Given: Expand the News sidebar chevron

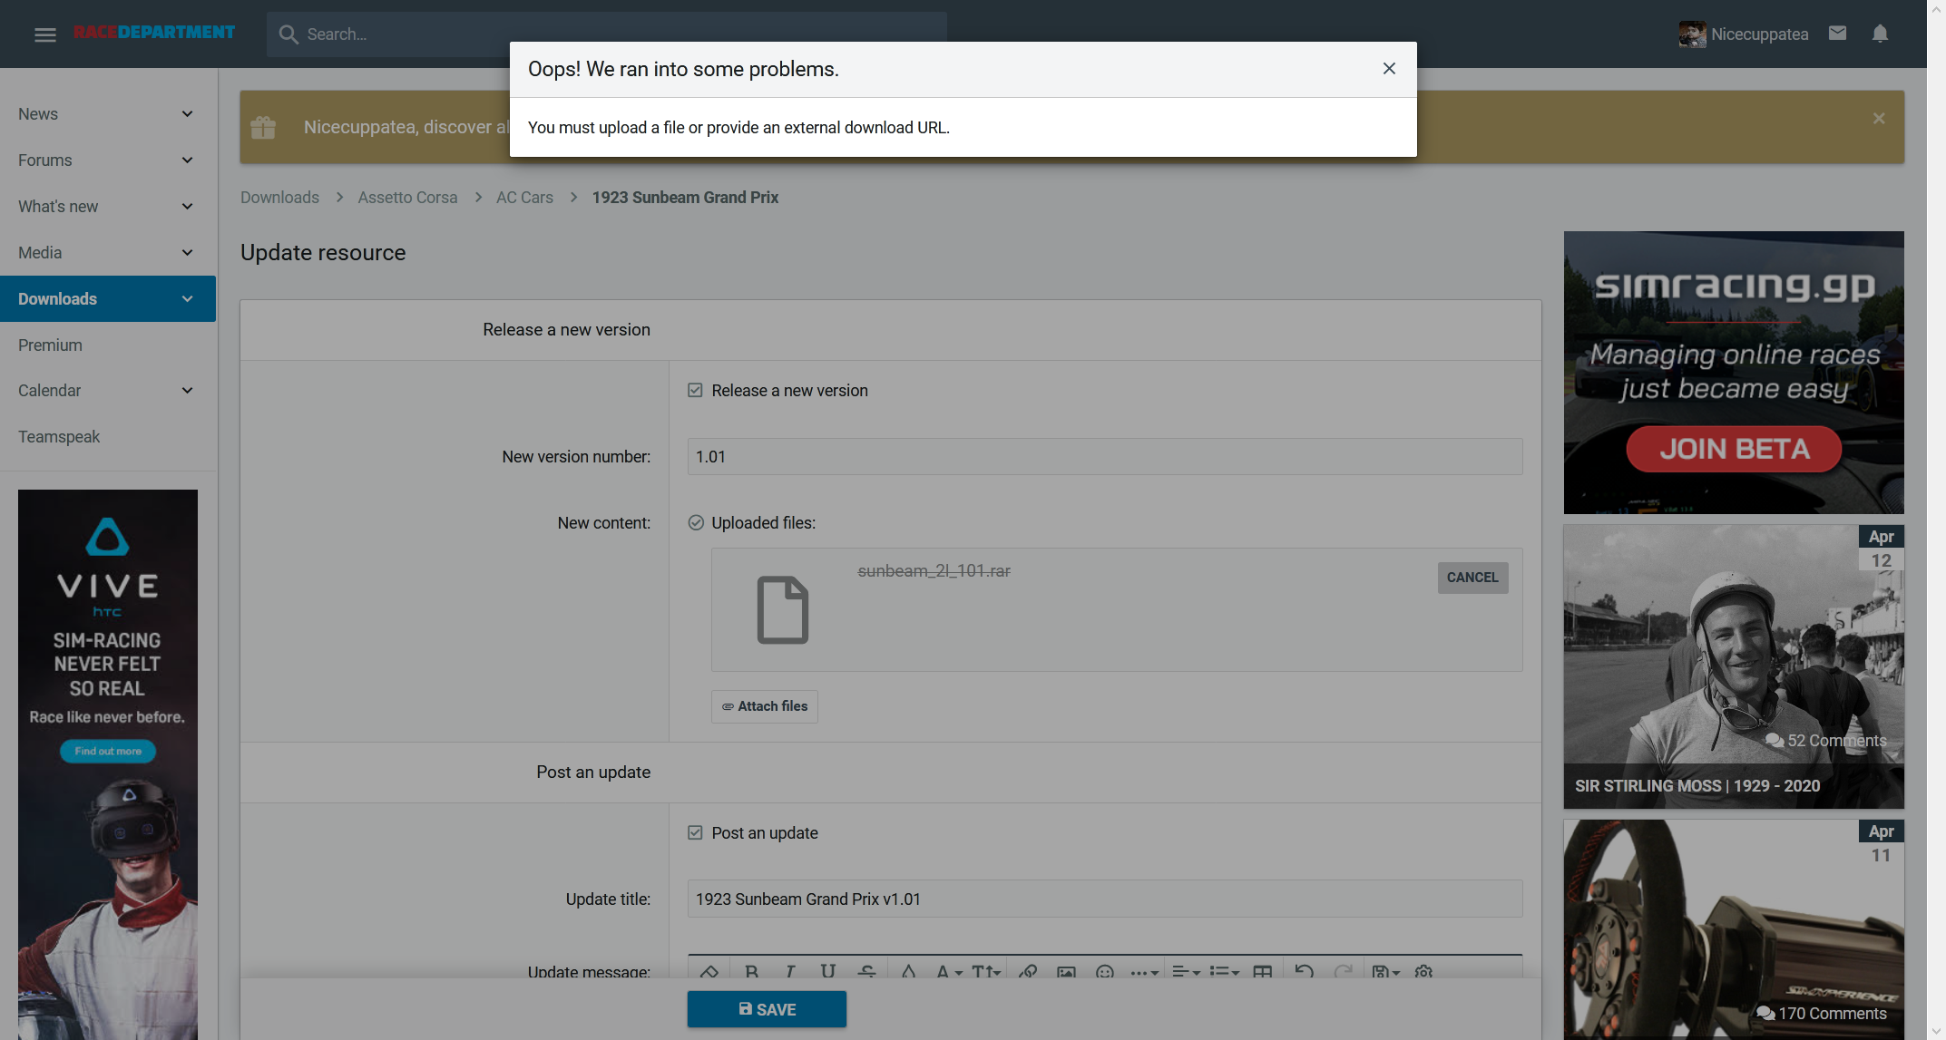Looking at the screenshot, I should coord(187,114).
